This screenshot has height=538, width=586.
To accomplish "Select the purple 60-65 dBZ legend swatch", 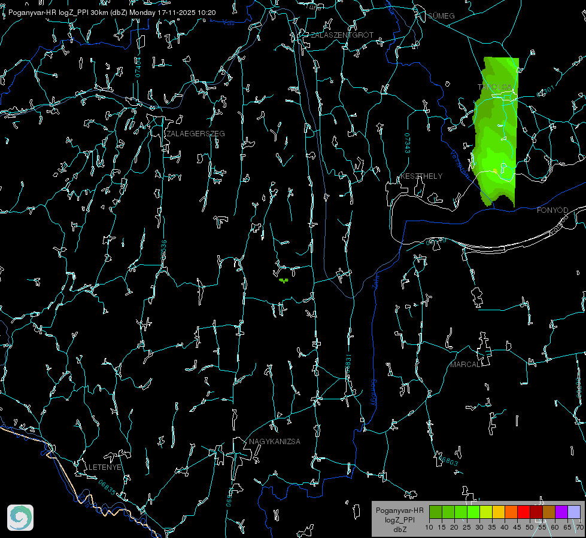I will [x=561, y=512].
